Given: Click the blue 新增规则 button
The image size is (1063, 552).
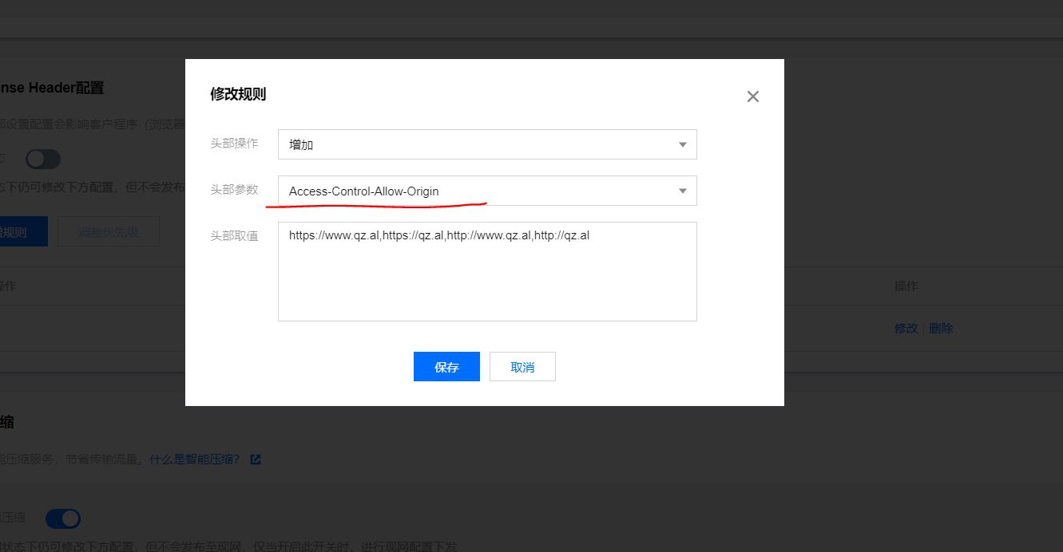Looking at the screenshot, I should tap(22, 232).
